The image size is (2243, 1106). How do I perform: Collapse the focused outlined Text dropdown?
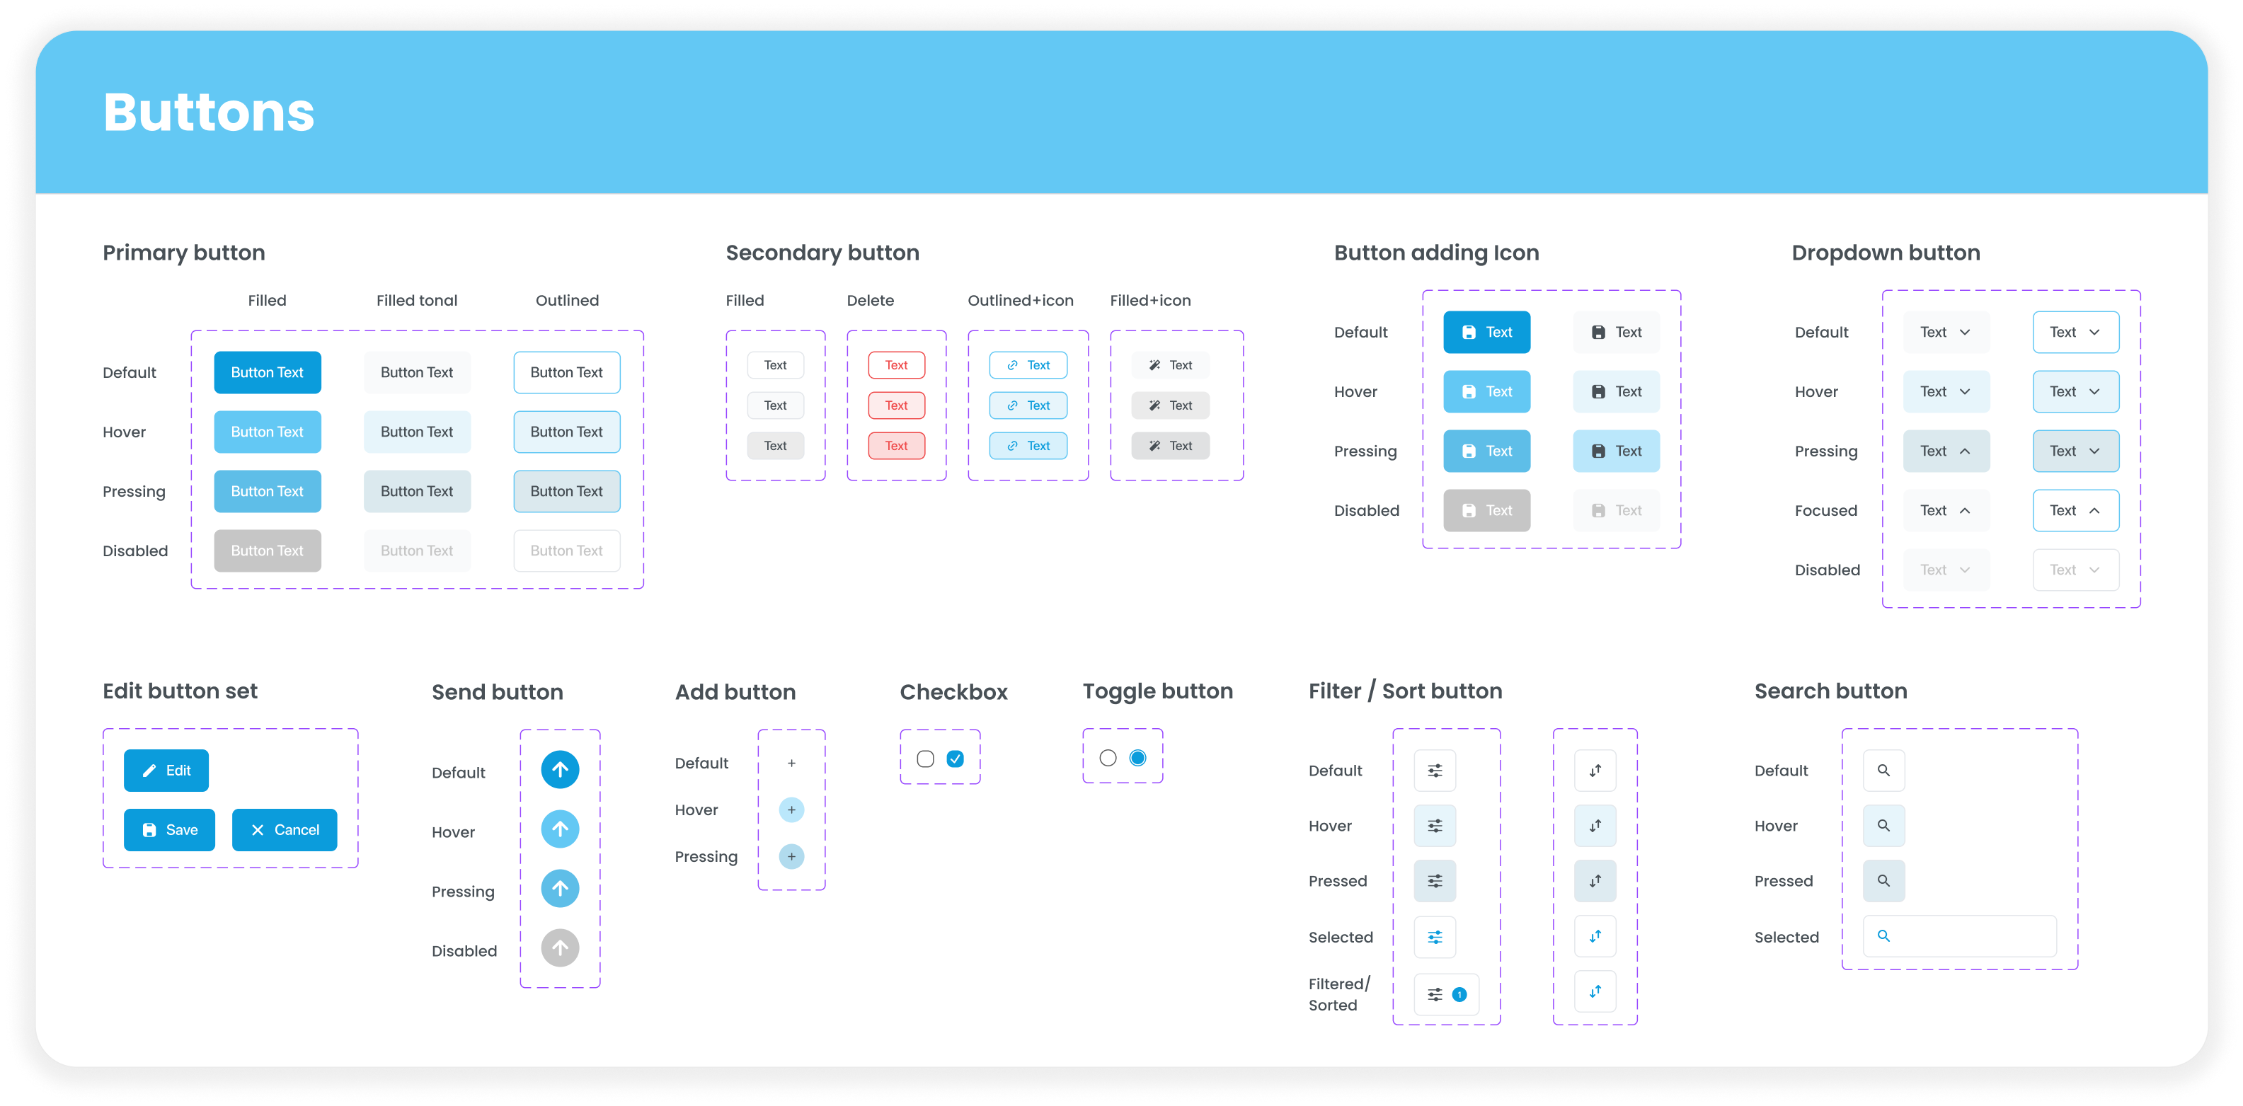(2075, 511)
